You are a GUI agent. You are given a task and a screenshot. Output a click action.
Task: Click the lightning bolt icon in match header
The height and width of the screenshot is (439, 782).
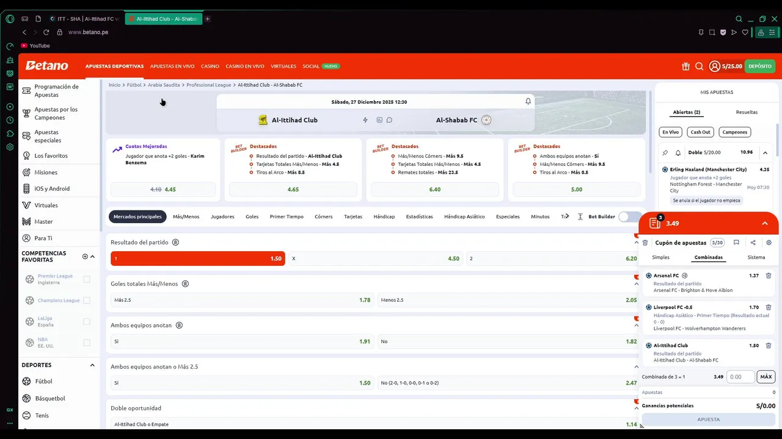pyautogui.click(x=365, y=120)
